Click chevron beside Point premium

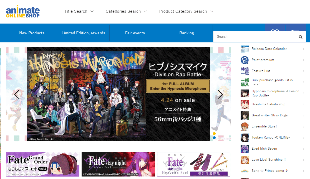[x=303, y=60]
